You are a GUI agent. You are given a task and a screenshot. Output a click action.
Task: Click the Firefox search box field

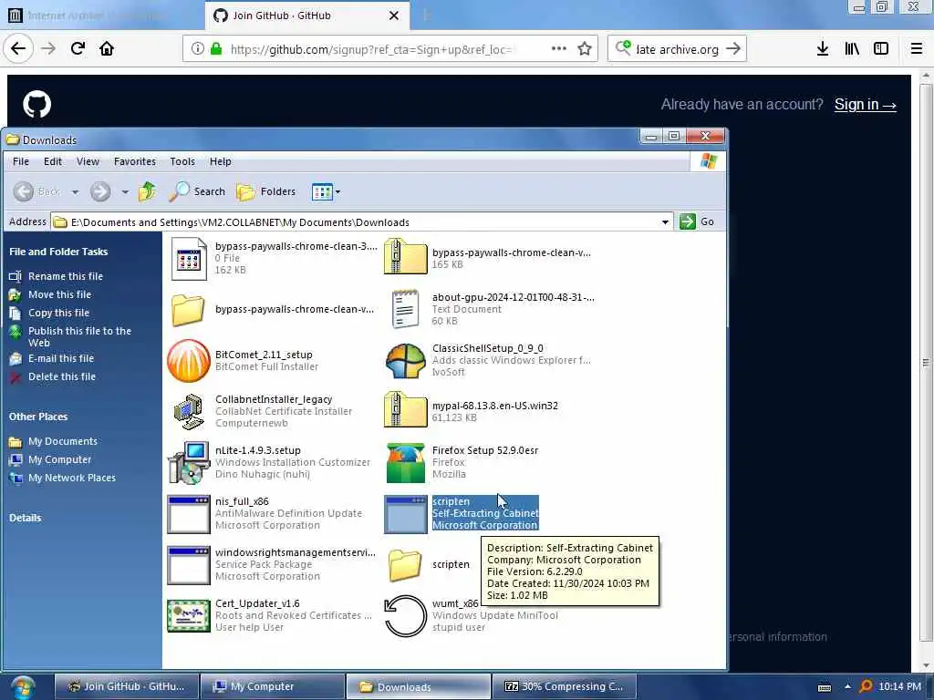point(677,49)
